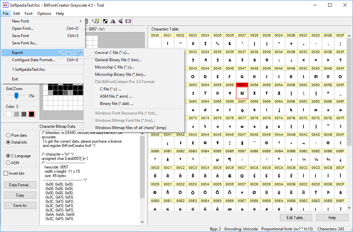This screenshot has width=353, height=232.
Task: Select the Æ glyph cell under 00C6
Action: pos(229,176)
